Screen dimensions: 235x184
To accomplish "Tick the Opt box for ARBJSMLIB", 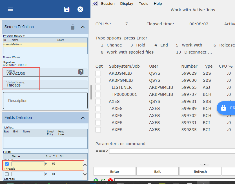I will [x=98, y=73].
